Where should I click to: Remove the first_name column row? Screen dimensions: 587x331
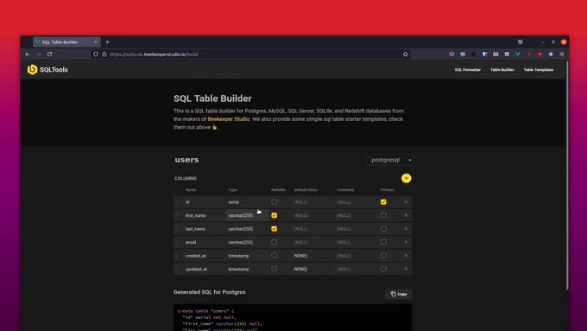click(406, 215)
